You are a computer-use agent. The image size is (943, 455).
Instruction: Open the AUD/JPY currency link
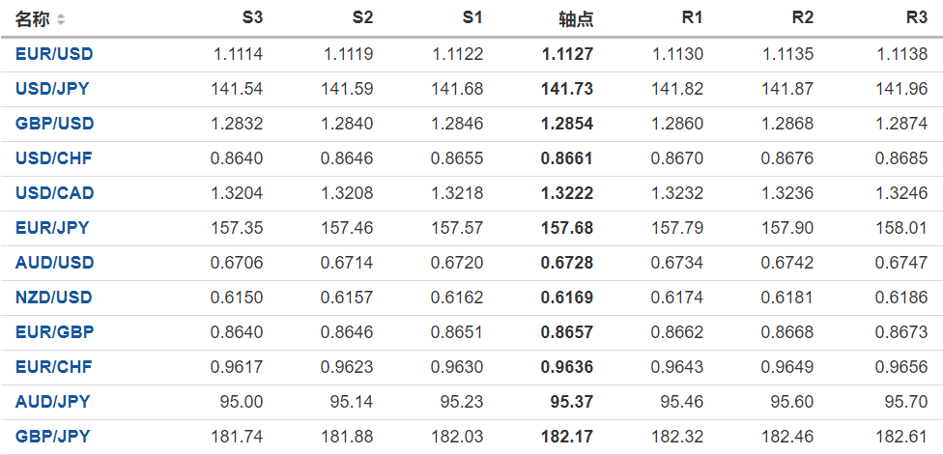tap(52, 402)
